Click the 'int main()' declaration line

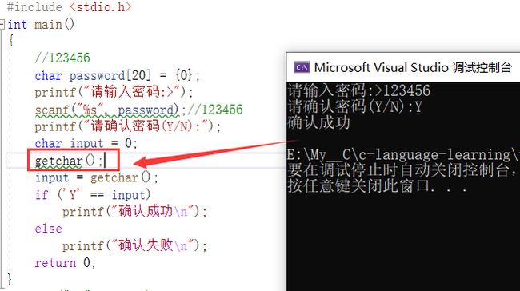point(41,25)
